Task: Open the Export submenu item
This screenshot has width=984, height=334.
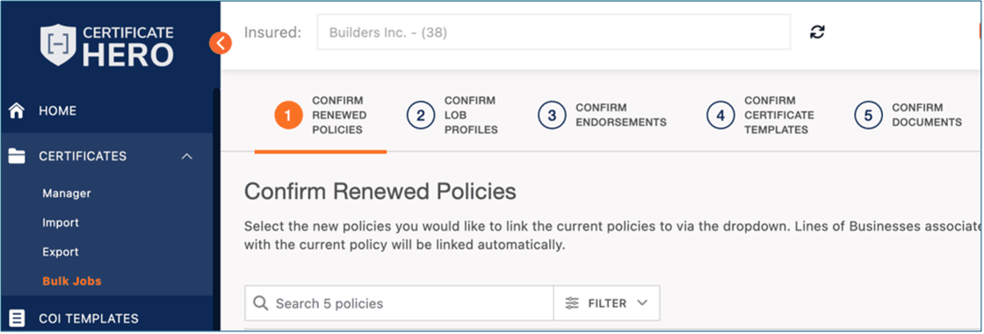Action: (x=61, y=252)
